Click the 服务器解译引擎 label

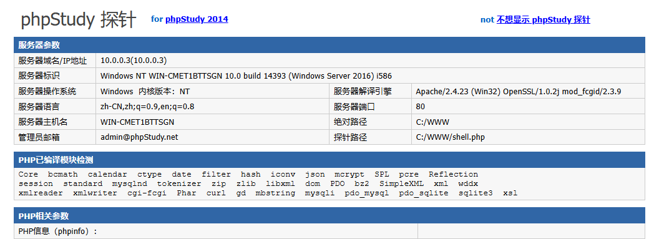coord(363,91)
